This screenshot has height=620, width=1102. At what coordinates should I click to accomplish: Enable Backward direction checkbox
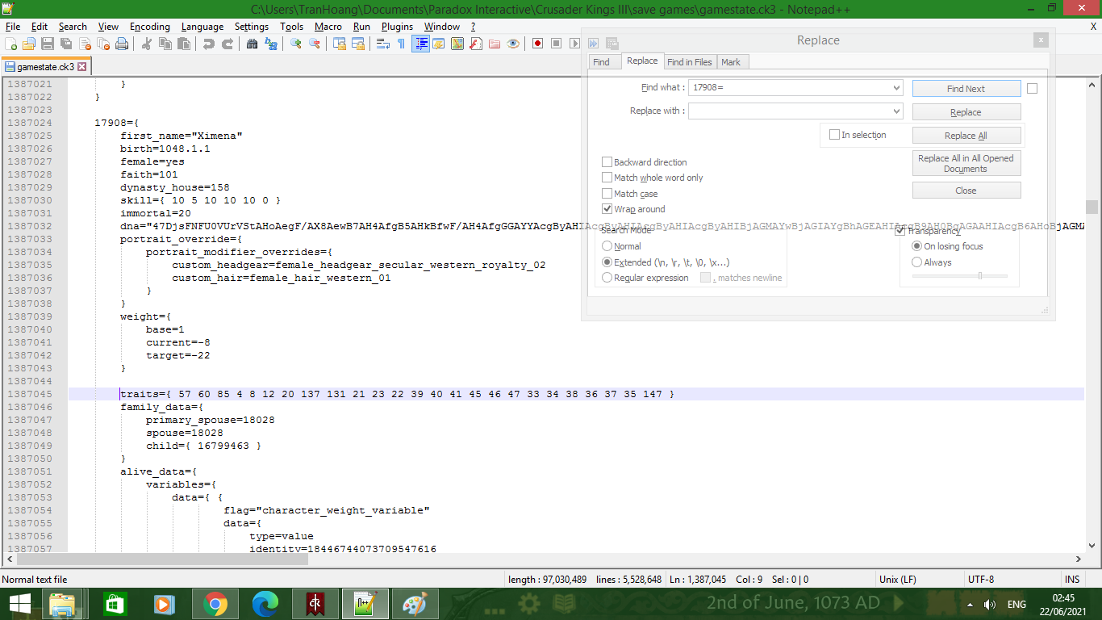click(607, 162)
